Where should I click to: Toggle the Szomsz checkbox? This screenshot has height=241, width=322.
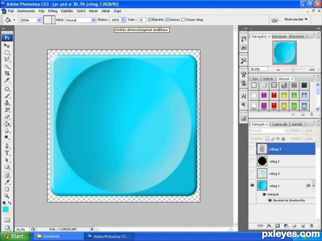click(167, 20)
